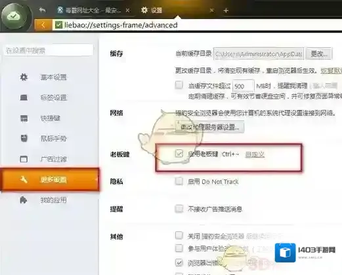Image resolution: width=342 pixels, height=275 pixels.
Task: Enable cache size cleanup reminder checkbox
Action: (179, 84)
